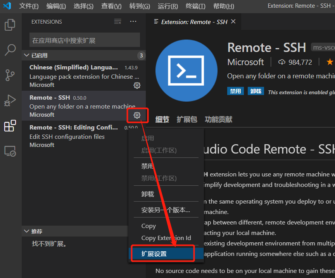Image resolution: width=335 pixels, height=278 pixels.
Task: Open the 查看(V) menu
Action: [x=111, y=6]
